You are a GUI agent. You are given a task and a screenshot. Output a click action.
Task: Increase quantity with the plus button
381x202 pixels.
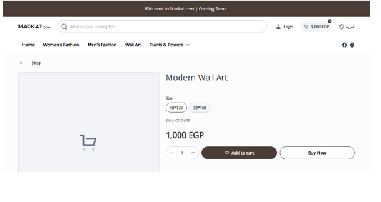click(x=193, y=153)
